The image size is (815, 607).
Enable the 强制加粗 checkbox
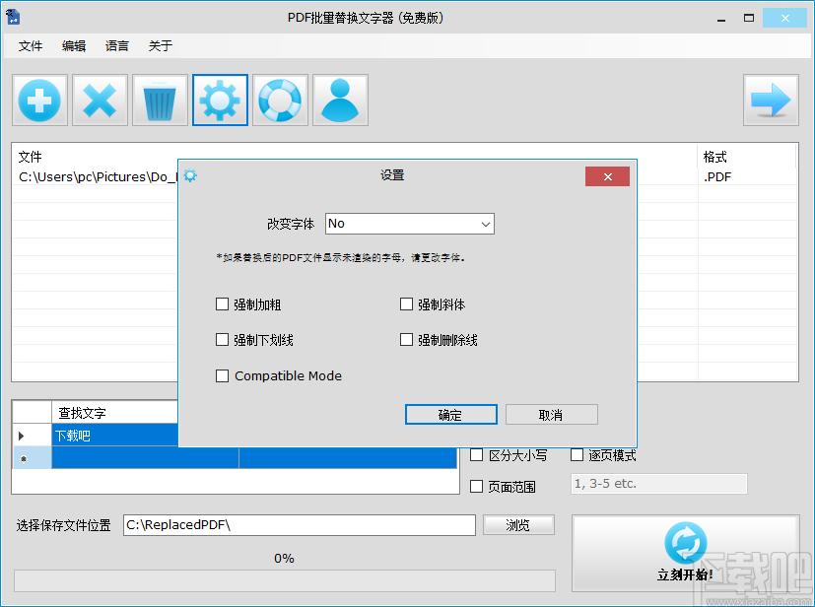(222, 304)
